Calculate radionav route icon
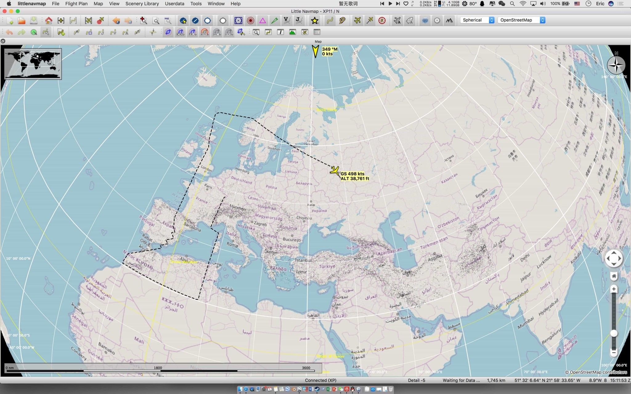Image resolution: width=631 pixels, height=394 pixels. pos(89,32)
